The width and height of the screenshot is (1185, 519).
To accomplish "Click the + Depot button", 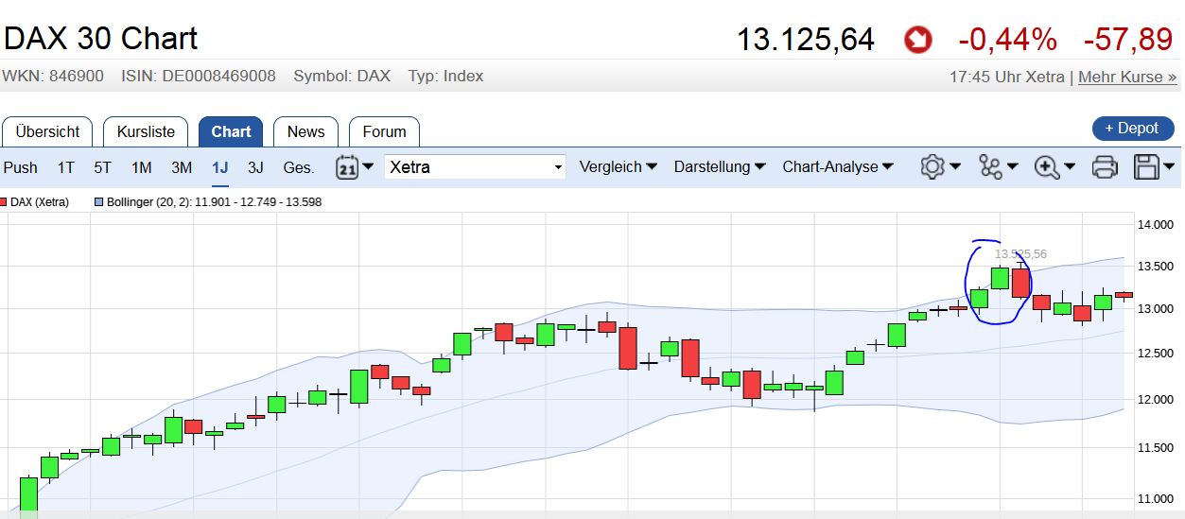I will [x=1132, y=129].
